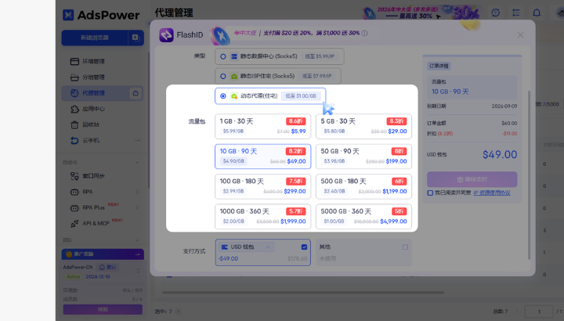Click the purple 续期 renew button
Image resolution: width=564 pixels, height=321 pixels.
pos(103,309)
